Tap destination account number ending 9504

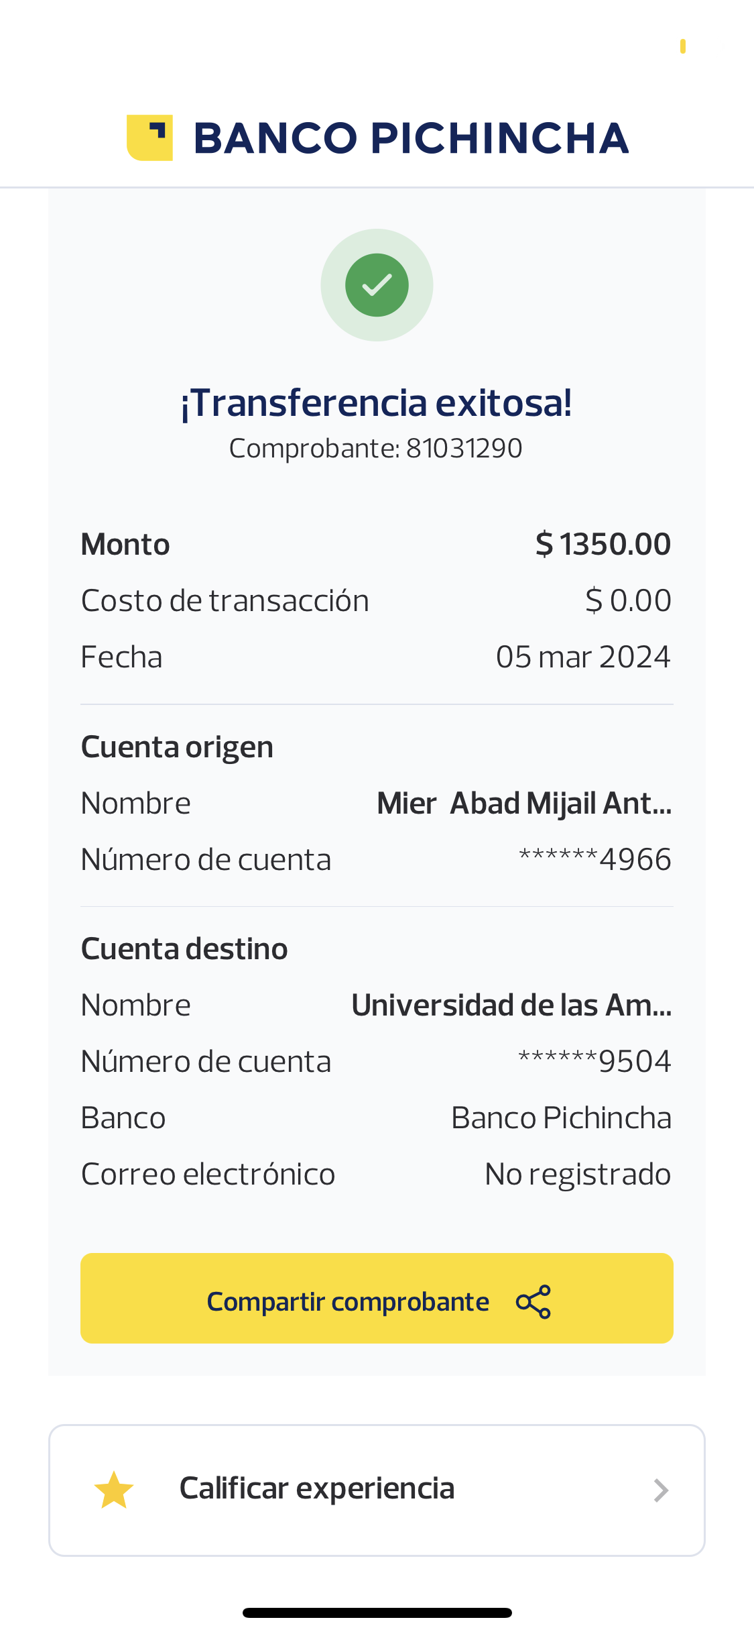595,1061
